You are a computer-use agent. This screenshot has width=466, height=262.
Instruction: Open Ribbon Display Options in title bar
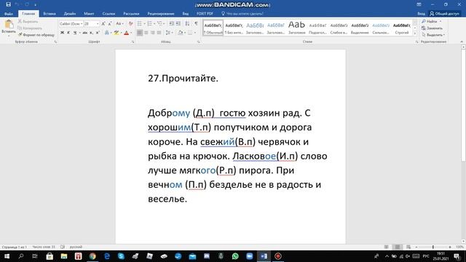tap(419, 4)
